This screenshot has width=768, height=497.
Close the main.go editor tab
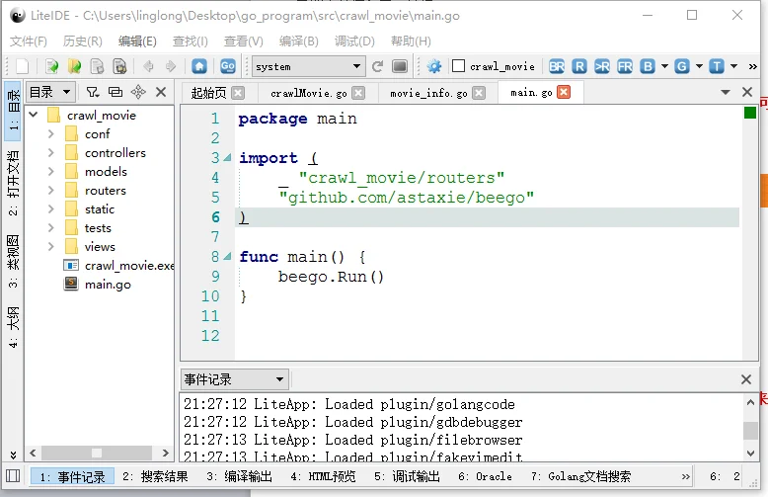[564, 92]
